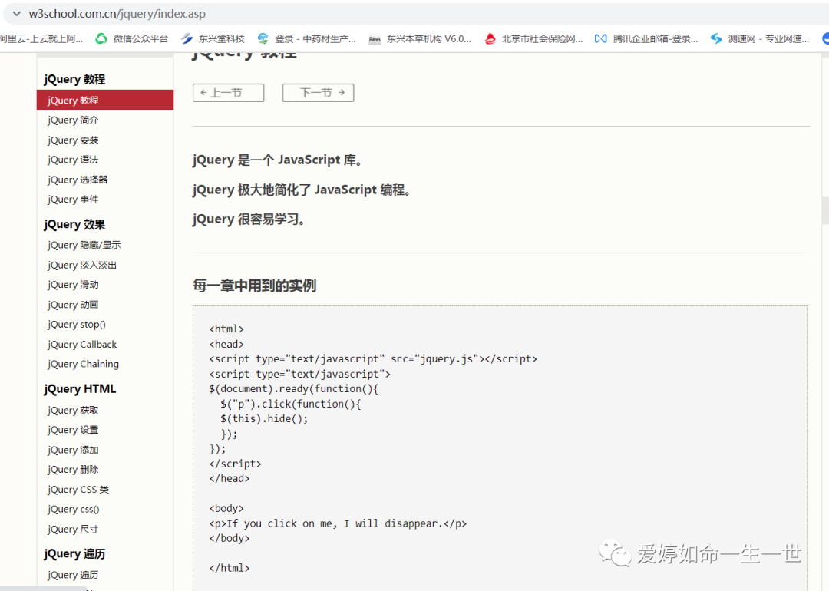Navigate to jQuery 隐藏/显示 chapter
This screenshot has width=829, height=591.
point(84,245)
